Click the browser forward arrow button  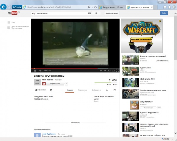click(x=9, y=7)
